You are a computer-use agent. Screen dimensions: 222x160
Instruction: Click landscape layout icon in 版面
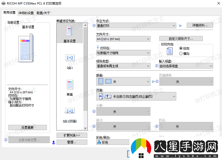108,81
